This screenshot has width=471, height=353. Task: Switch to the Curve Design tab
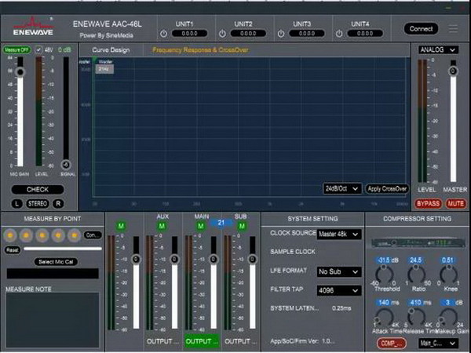click(x=110, y=49)
